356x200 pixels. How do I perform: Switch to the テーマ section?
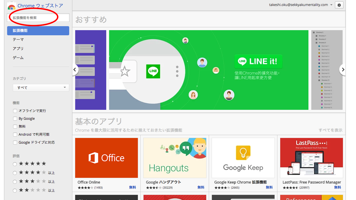click(18, 40)
